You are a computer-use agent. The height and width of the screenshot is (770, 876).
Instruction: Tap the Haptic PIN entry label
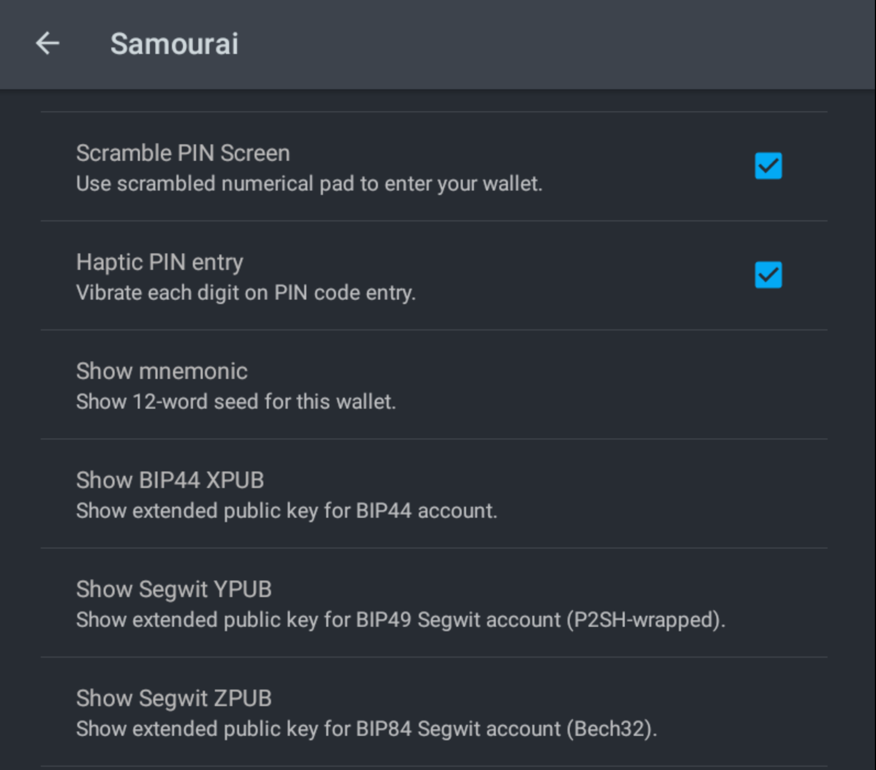[160, 263]
